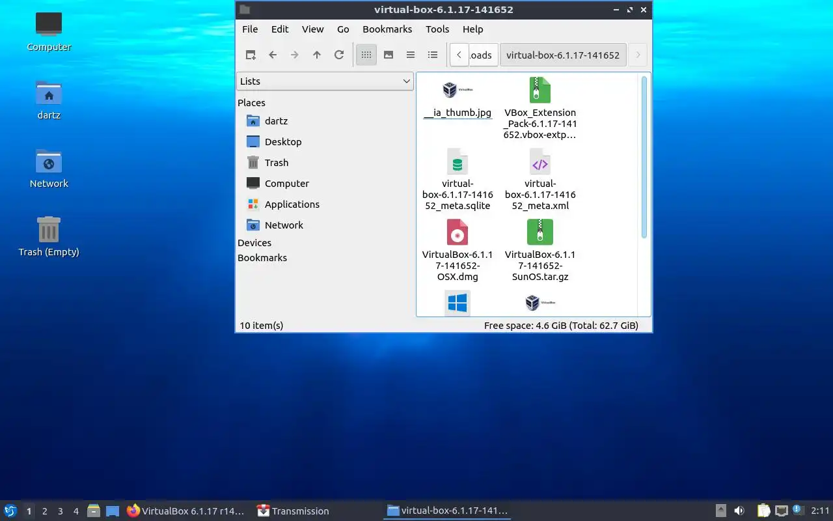833x521 pixels.
Task: Go back to the previous folder
Action: point(273,55)
